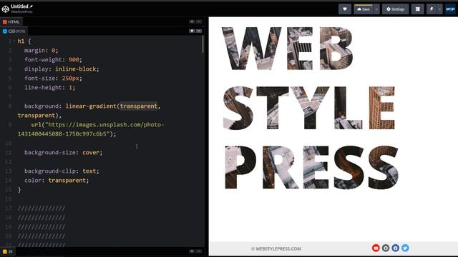The height and width of the screenshot is (257, 458).
Task: Click 'background-size: cover;' code line
Action: [64, 152]
